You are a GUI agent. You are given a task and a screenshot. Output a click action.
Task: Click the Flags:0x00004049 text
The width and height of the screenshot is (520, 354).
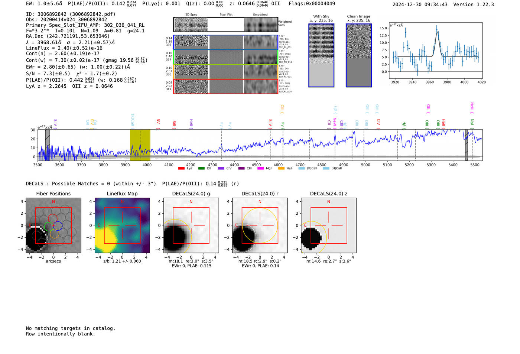312,4
